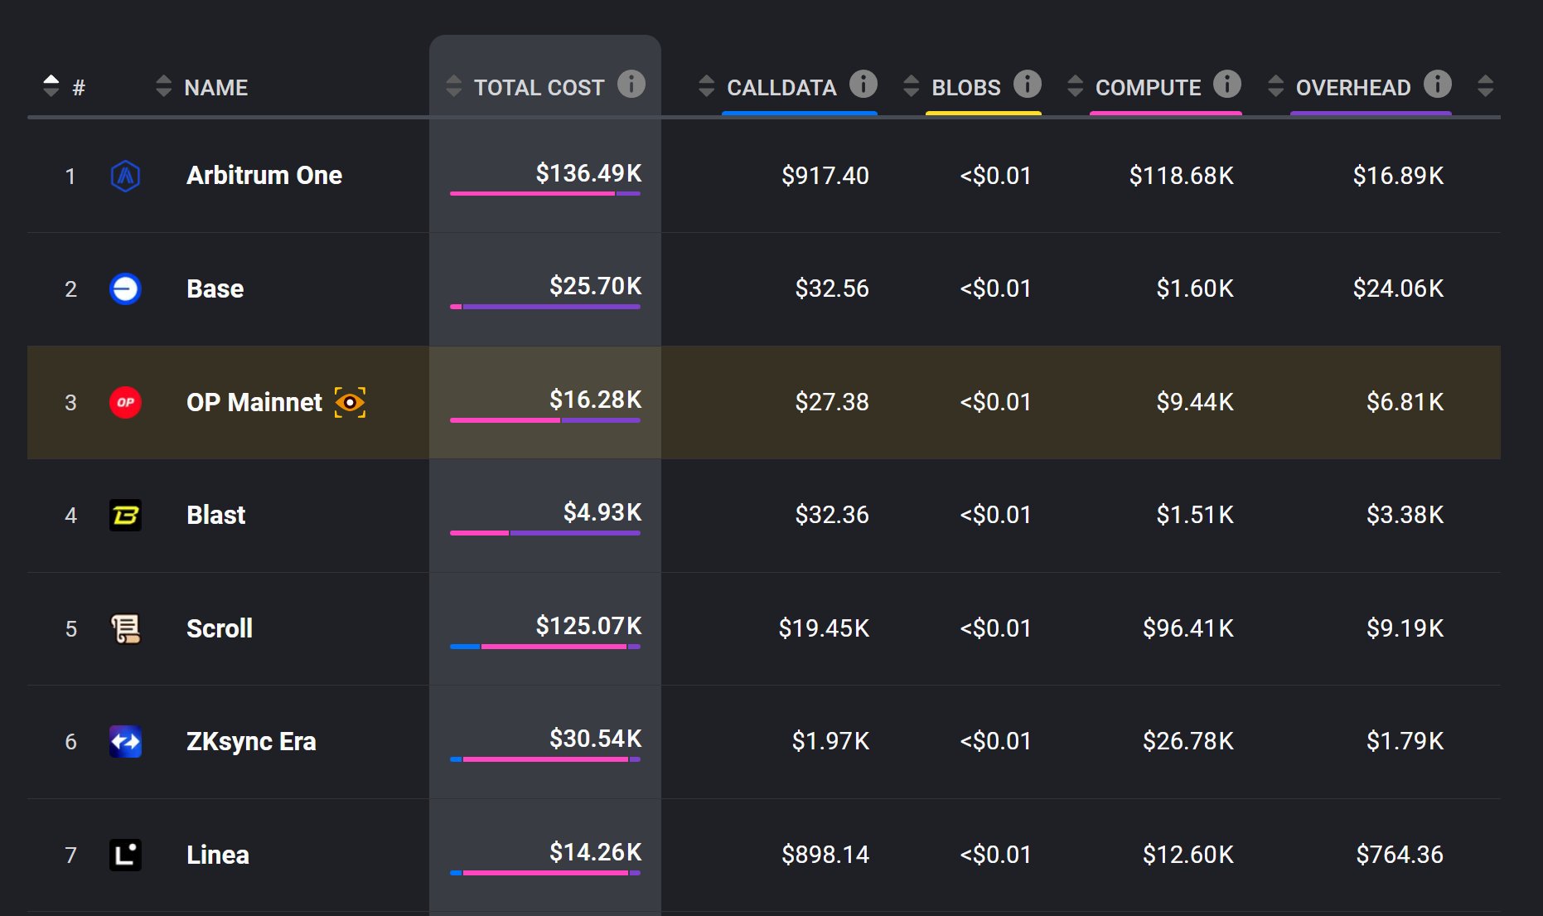Click the eye icon beside OP Mainnet
This screenshot has height=916, width=1543.
pos(350,402)
